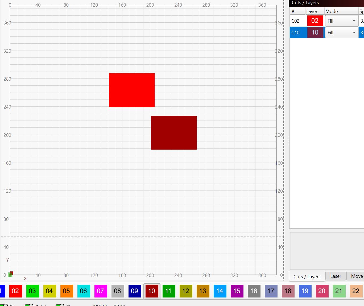Select the C10 row in layer list

[x=296, y=32]
